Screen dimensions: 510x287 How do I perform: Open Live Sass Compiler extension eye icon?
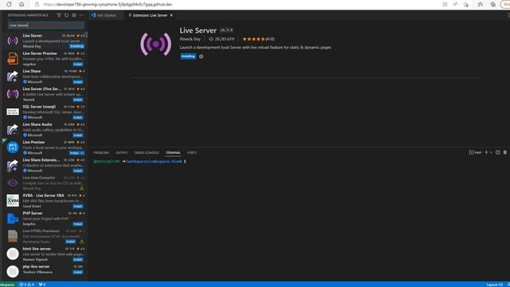13,183
